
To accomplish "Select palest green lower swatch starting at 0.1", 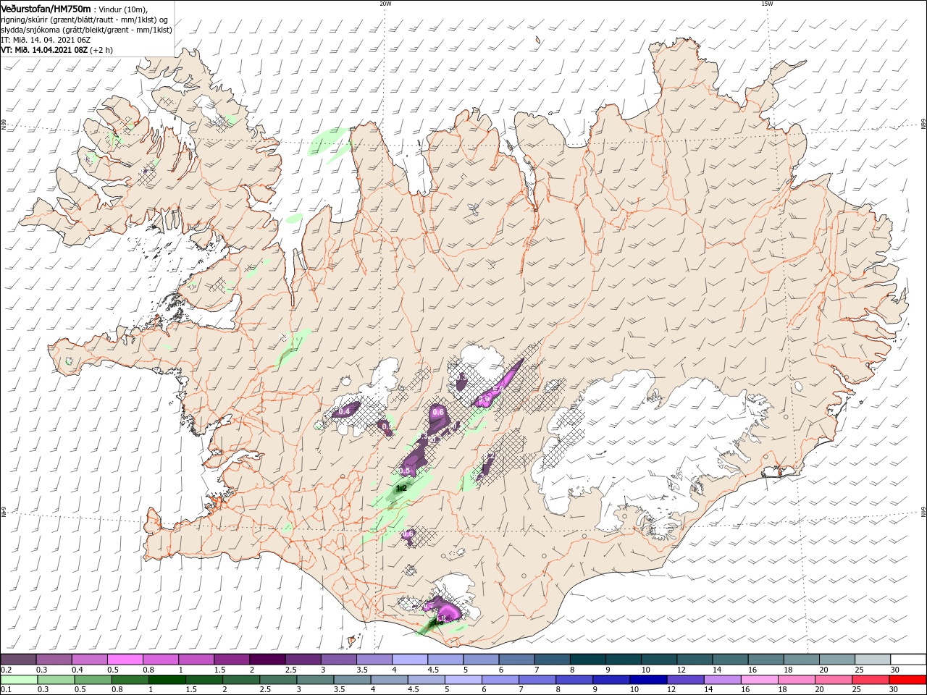I will tap(18, 680).
